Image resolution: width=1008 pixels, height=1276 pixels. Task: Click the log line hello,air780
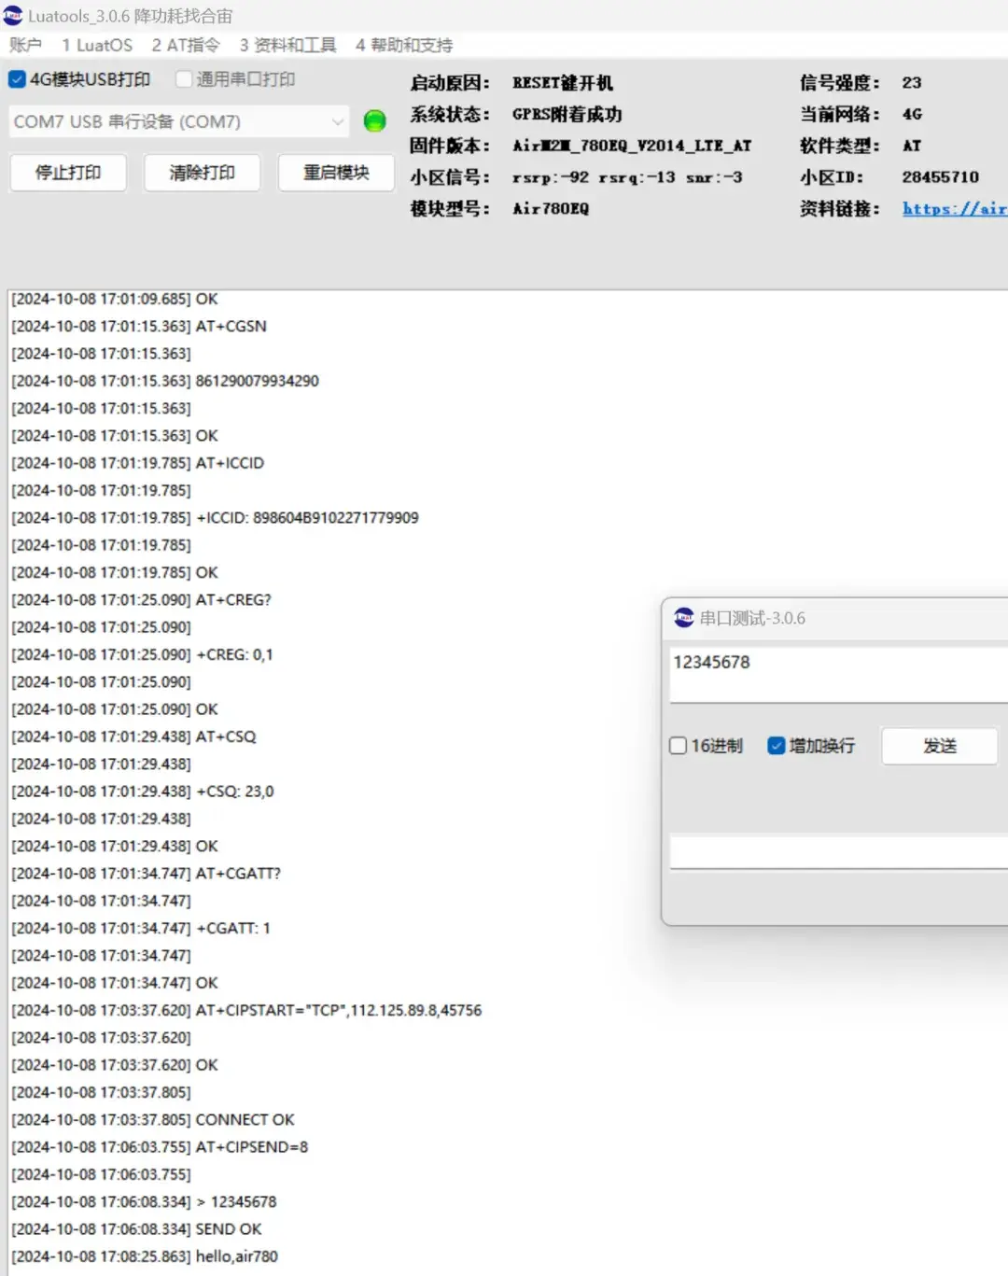[237, 1256]
